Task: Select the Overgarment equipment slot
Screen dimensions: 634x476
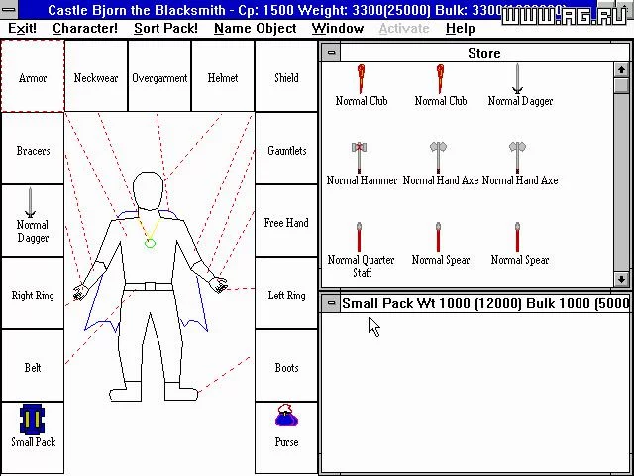Action: tap(159, 75)
